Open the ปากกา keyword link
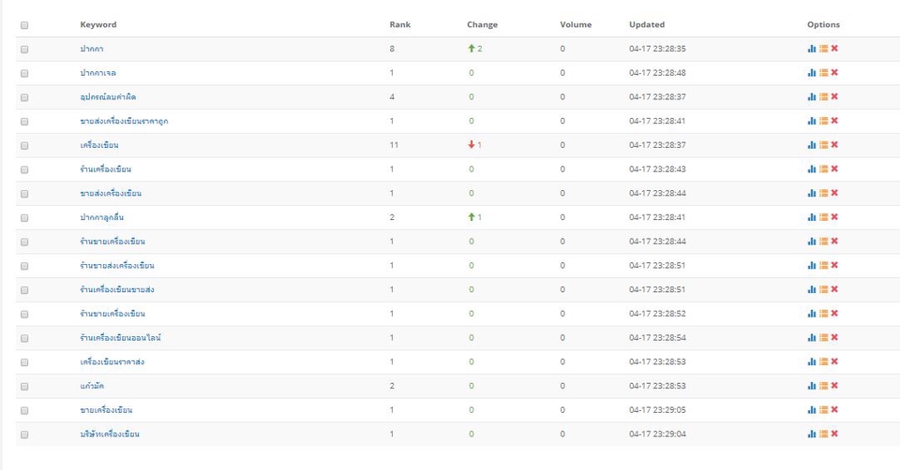The width and height of the screenshot is (900, 470). pyautogui.click(x=92, y=49)
